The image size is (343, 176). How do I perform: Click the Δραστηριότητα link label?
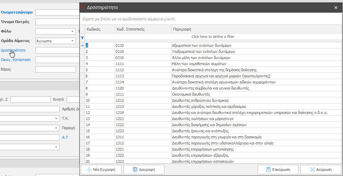tap(13, 50)
